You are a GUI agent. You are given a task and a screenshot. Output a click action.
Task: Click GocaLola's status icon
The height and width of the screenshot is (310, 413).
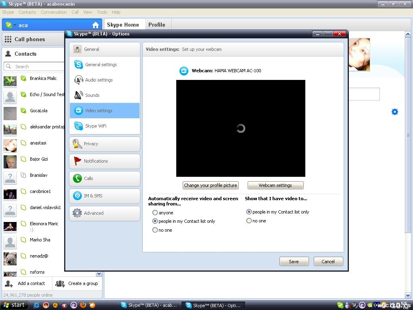(23, 111)
